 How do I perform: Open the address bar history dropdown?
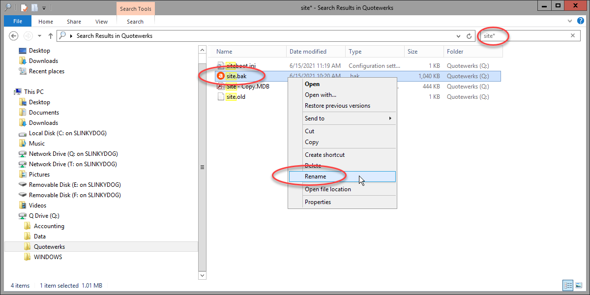(459, 36)
